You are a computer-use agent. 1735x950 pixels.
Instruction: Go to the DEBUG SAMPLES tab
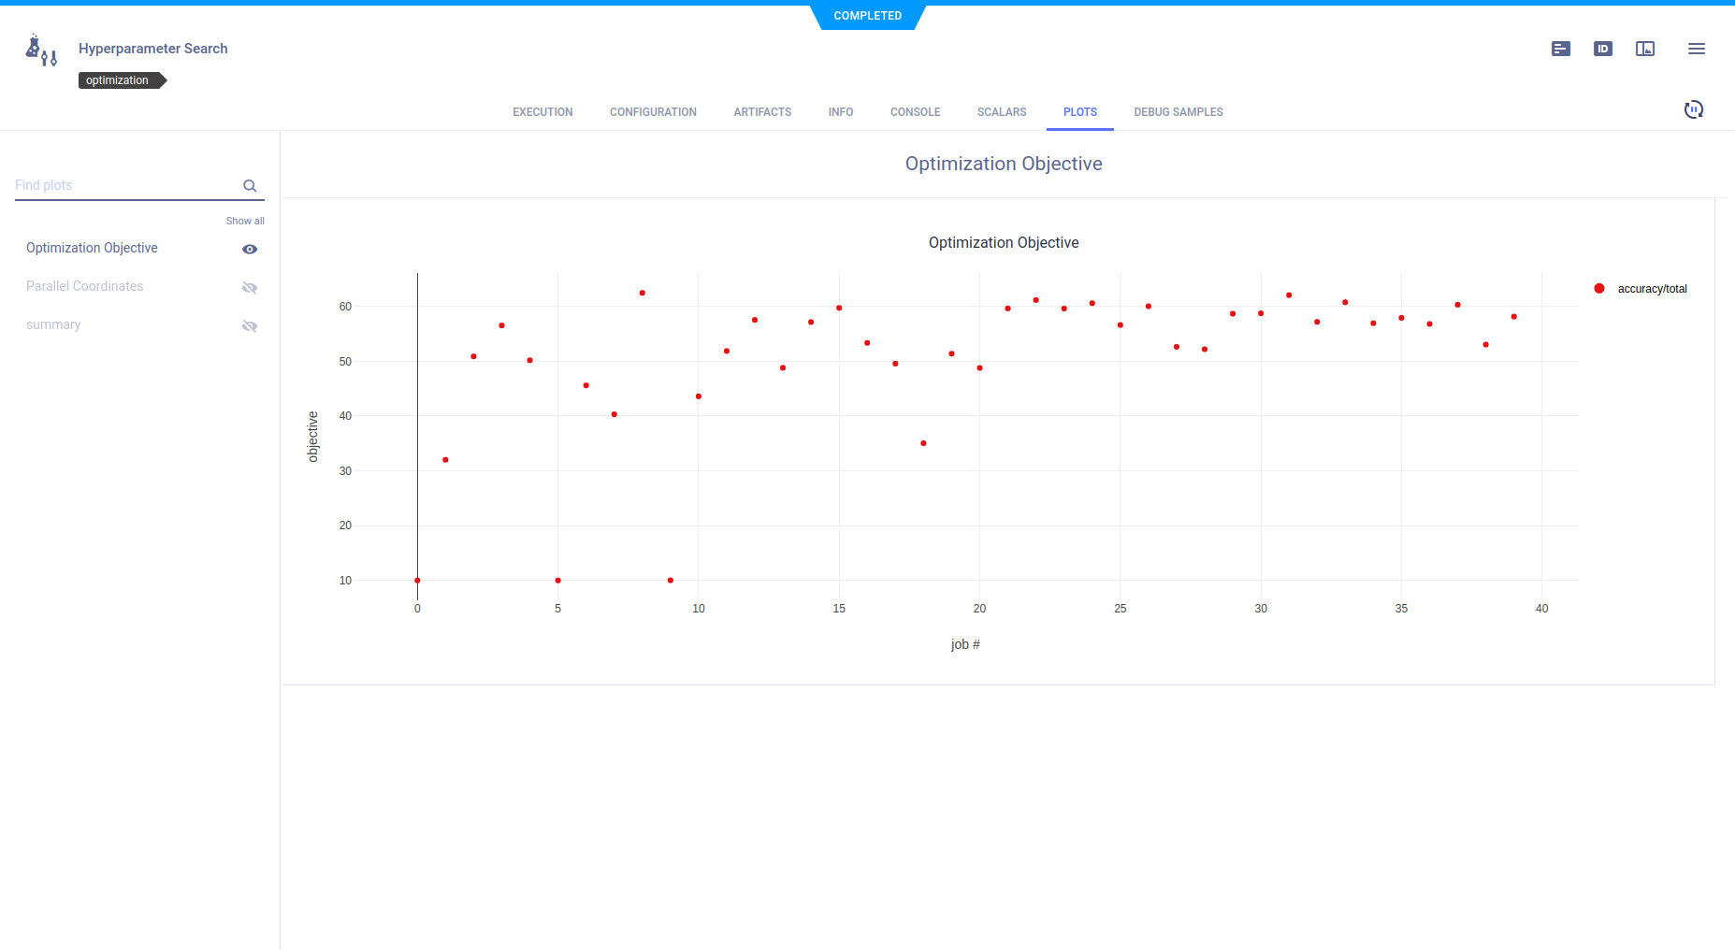(1178, 112)
